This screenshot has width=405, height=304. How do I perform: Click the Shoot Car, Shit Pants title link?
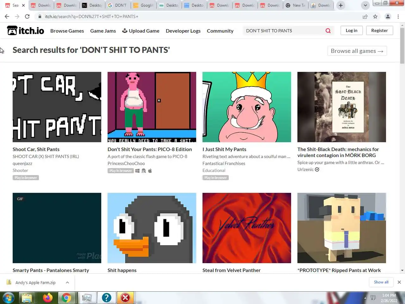[36, 149]
